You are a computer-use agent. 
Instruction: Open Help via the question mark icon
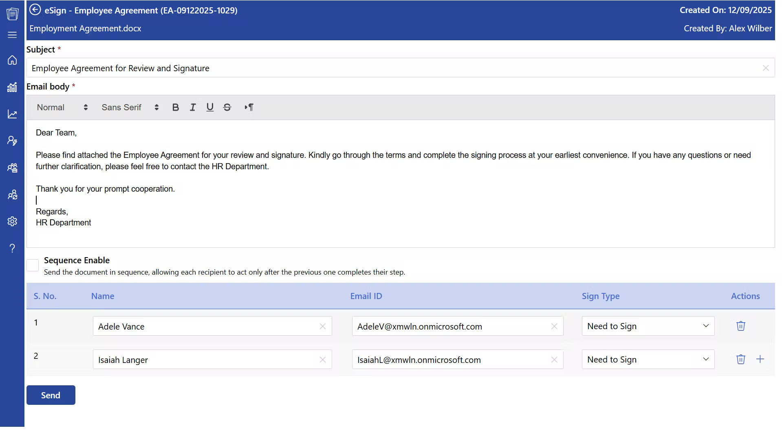tap(12, 248)
